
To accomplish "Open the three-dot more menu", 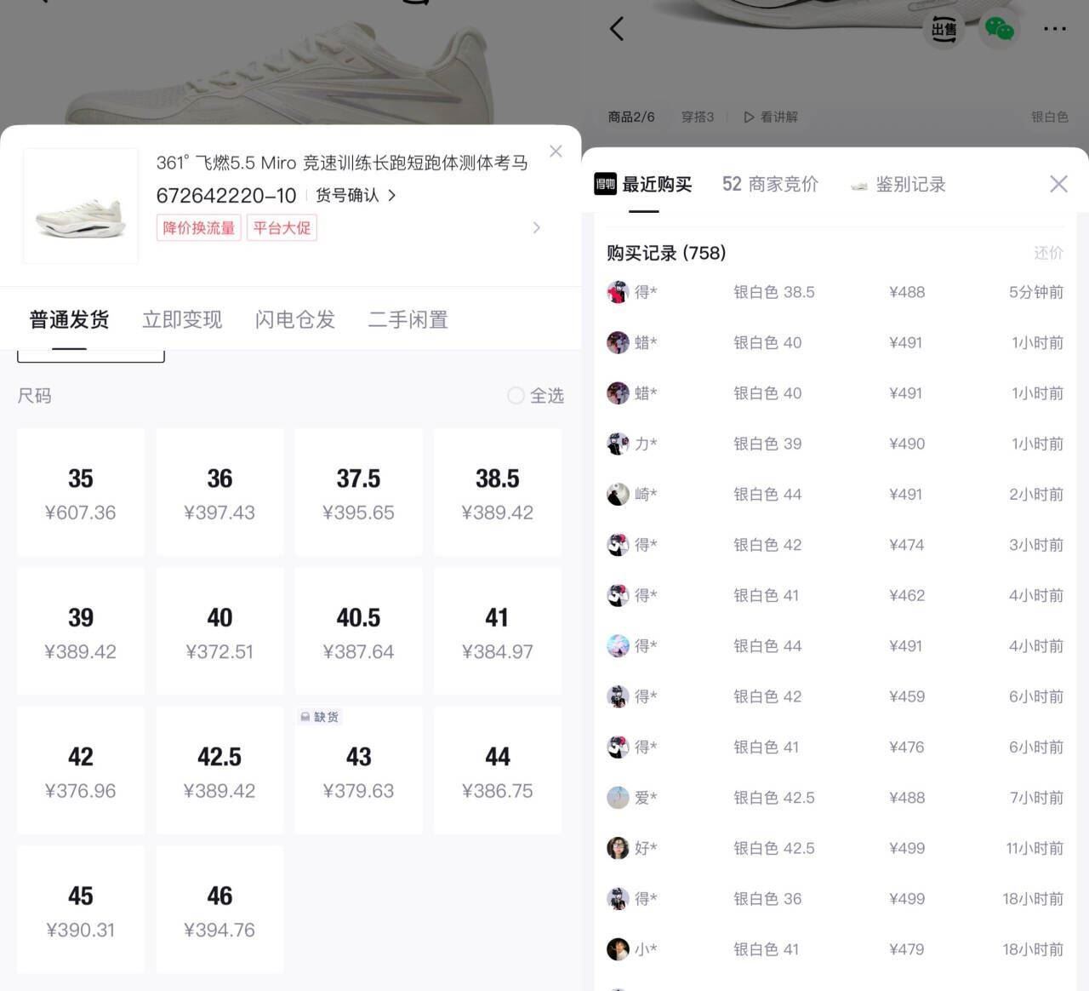I will 1055,29.
